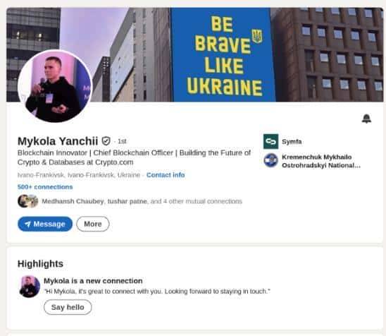Click the Be Brave Like Ukraine banner
Image resolution: width=386 pixels, height=336 pixels.
pyautogui.click(x=223, y=55)
